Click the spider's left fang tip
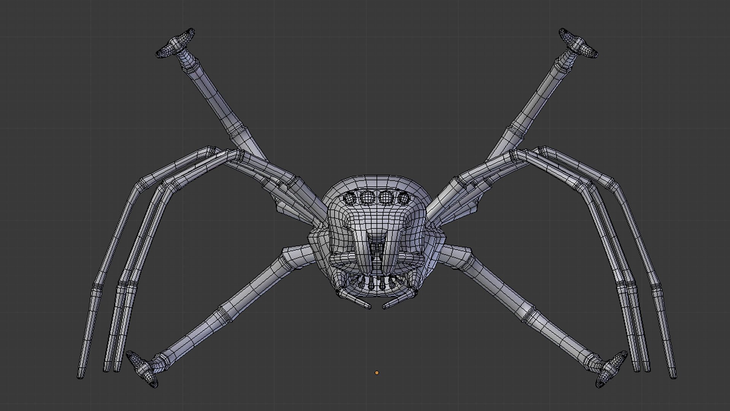This screenshot has width=730, height=411. click(367, 306)
